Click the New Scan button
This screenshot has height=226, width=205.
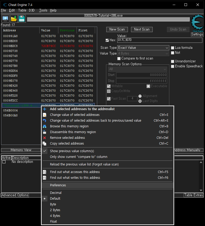pyautogui.click(x=117, y=29)
